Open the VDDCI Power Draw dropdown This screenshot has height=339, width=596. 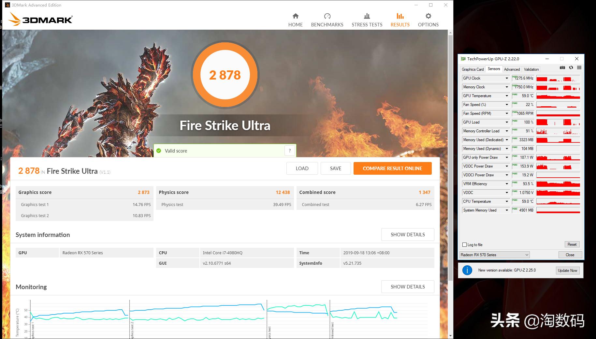(507, 175)
